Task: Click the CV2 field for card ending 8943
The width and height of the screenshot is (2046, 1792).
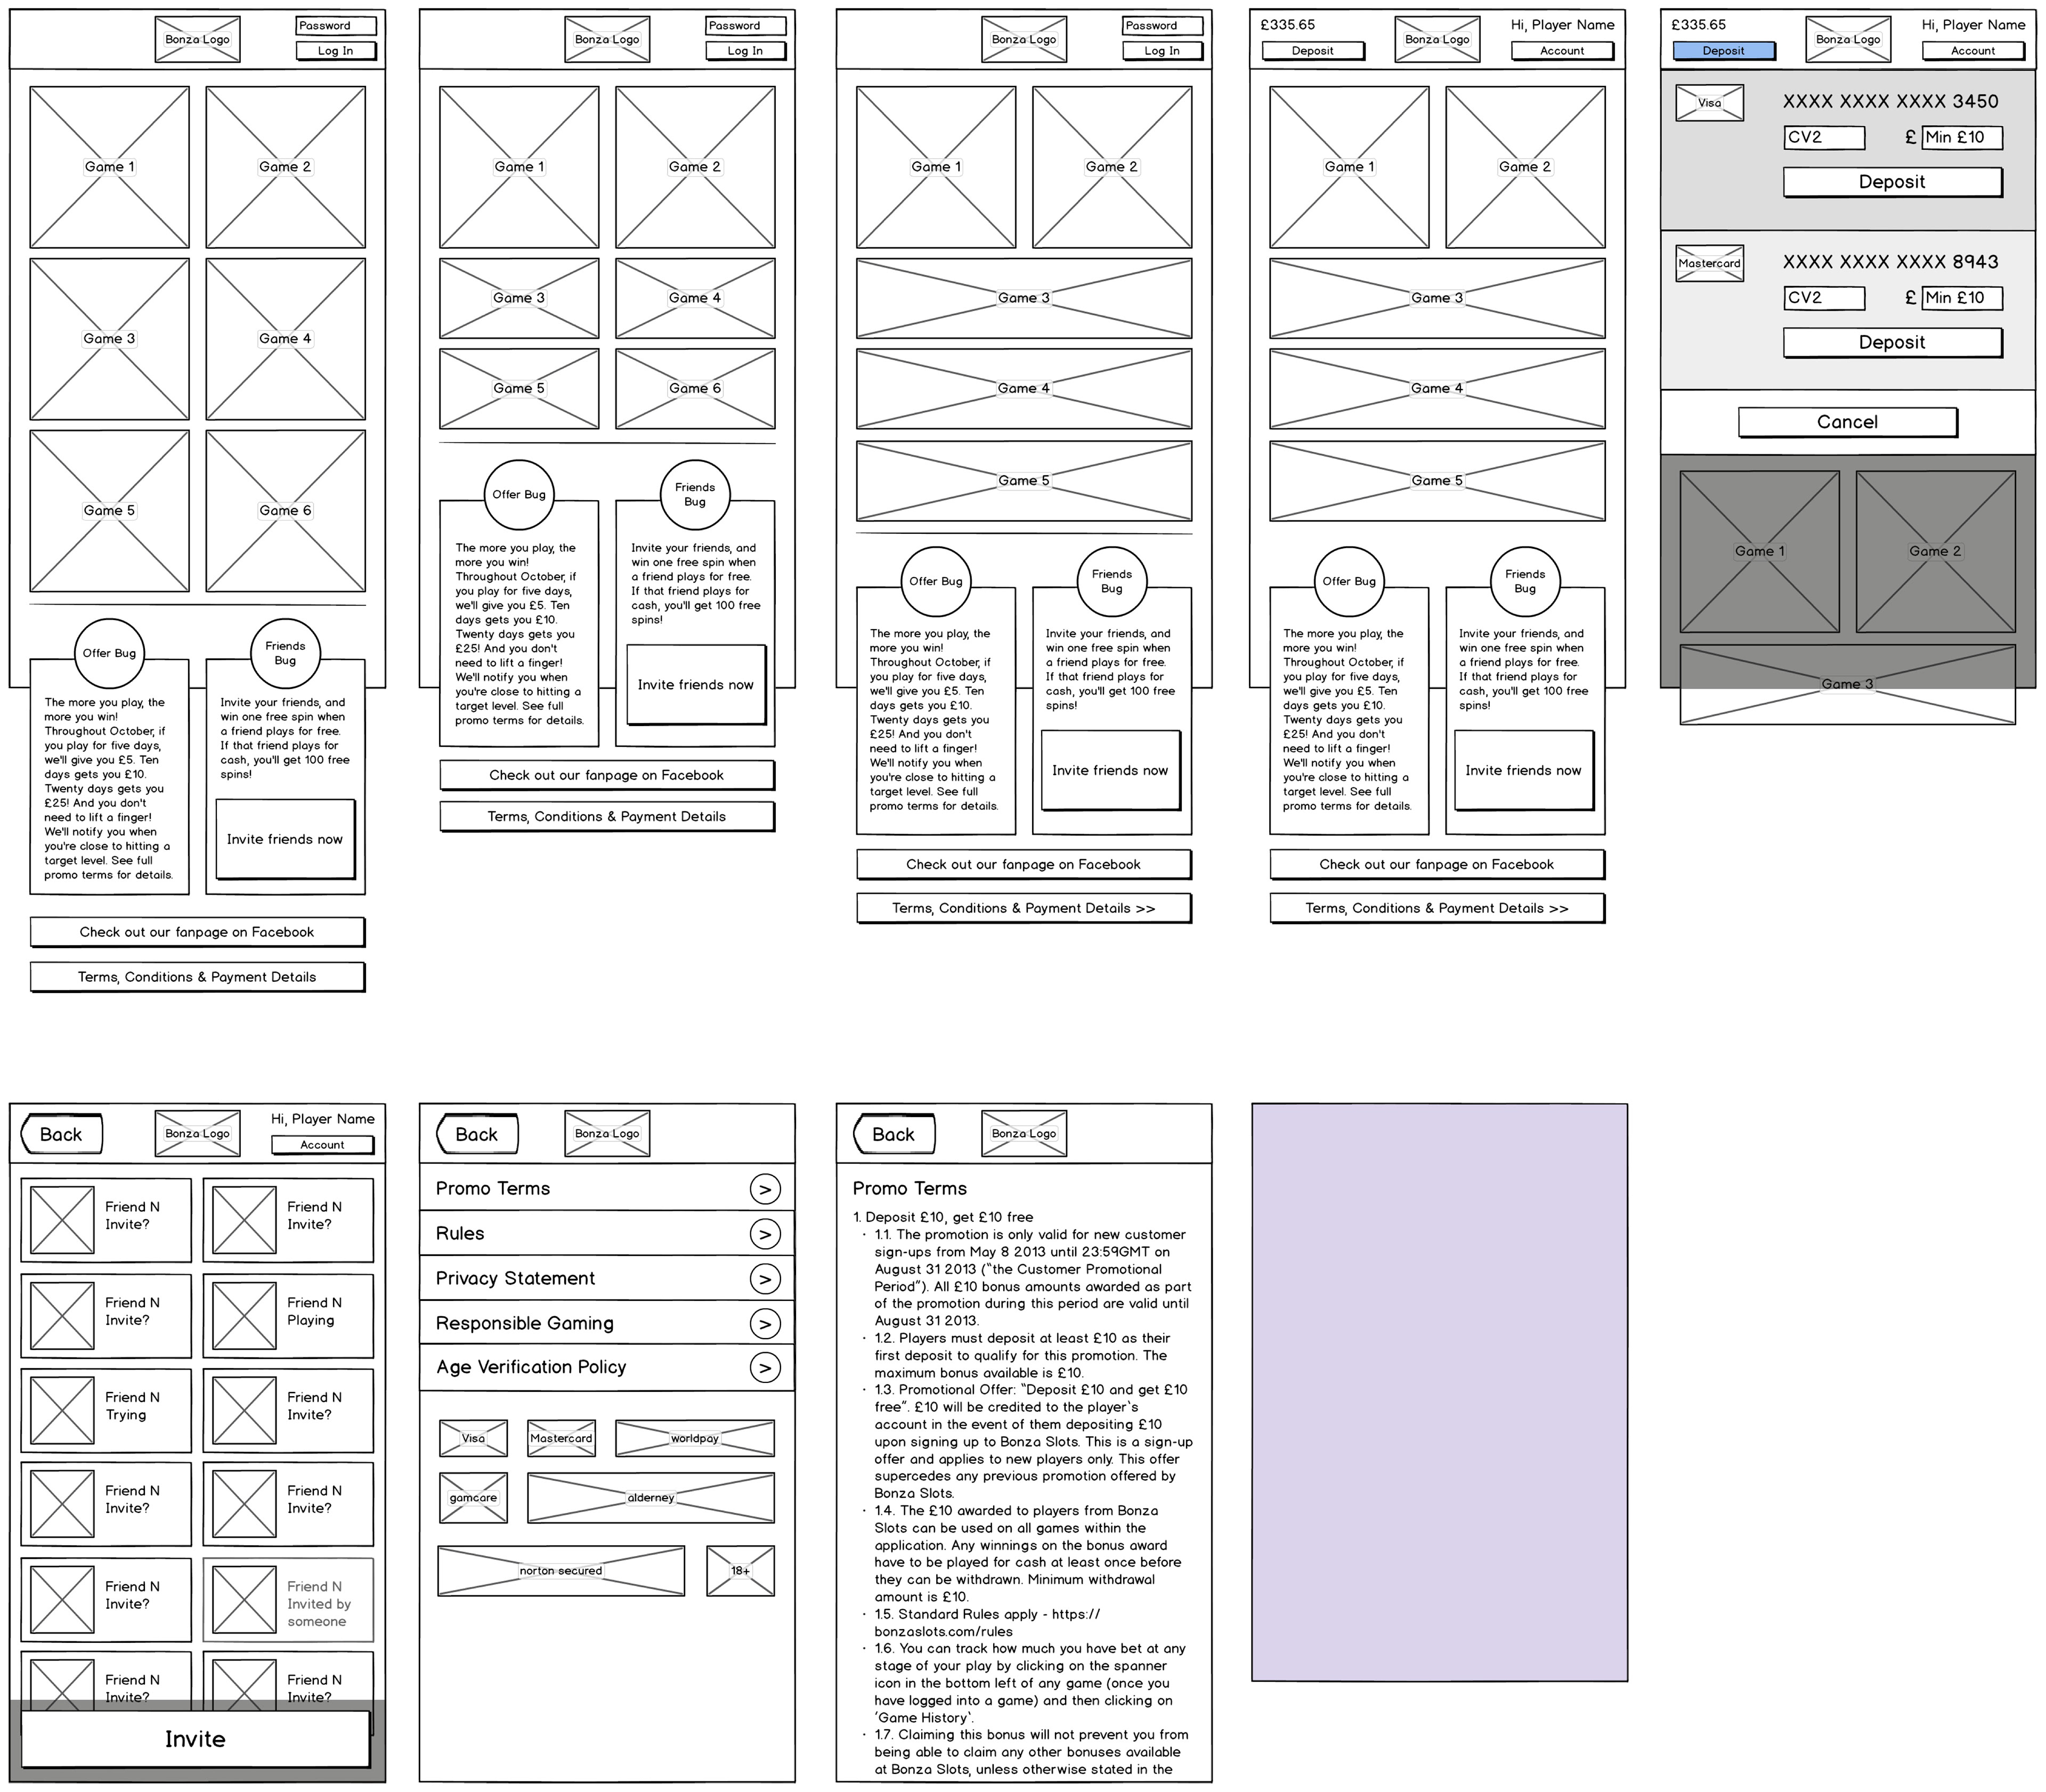Action: (1824, 297)
